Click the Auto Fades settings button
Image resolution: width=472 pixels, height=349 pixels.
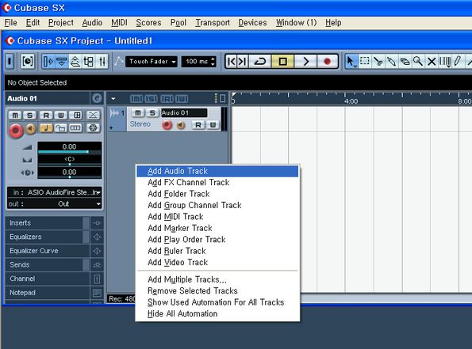click(x=94, y=115)
